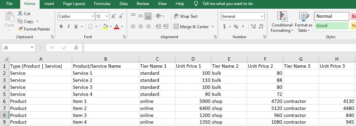Viewport: 356px width, 126px height.
Task: Open the font size dropdown
Action: [107, 16]
